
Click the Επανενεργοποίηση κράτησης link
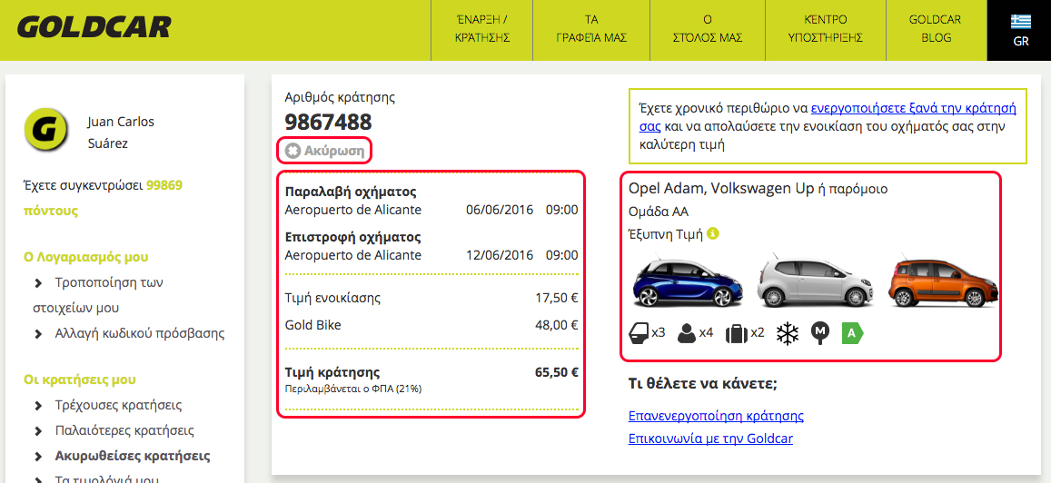pyautogui.click(x=716, y=416)
